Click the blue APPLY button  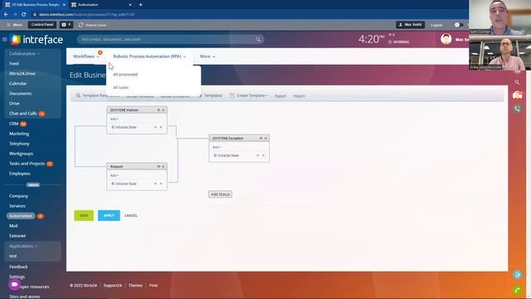(x=109, y=216)
